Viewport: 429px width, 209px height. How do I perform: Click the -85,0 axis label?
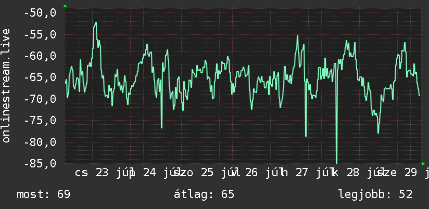click(40, 163)
